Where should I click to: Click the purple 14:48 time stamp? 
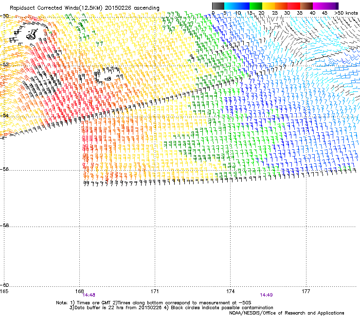[89, 295]
